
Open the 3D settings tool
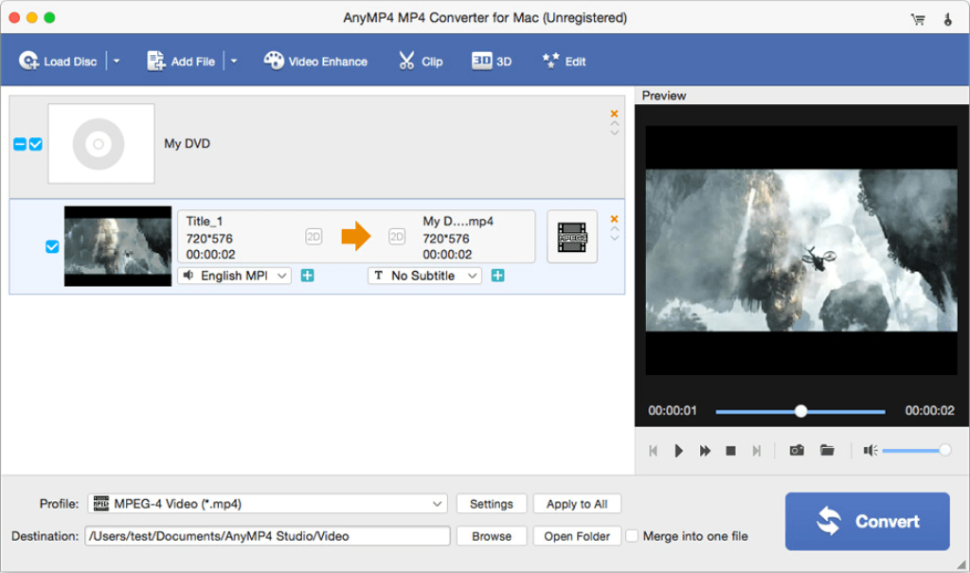[492, 62]
